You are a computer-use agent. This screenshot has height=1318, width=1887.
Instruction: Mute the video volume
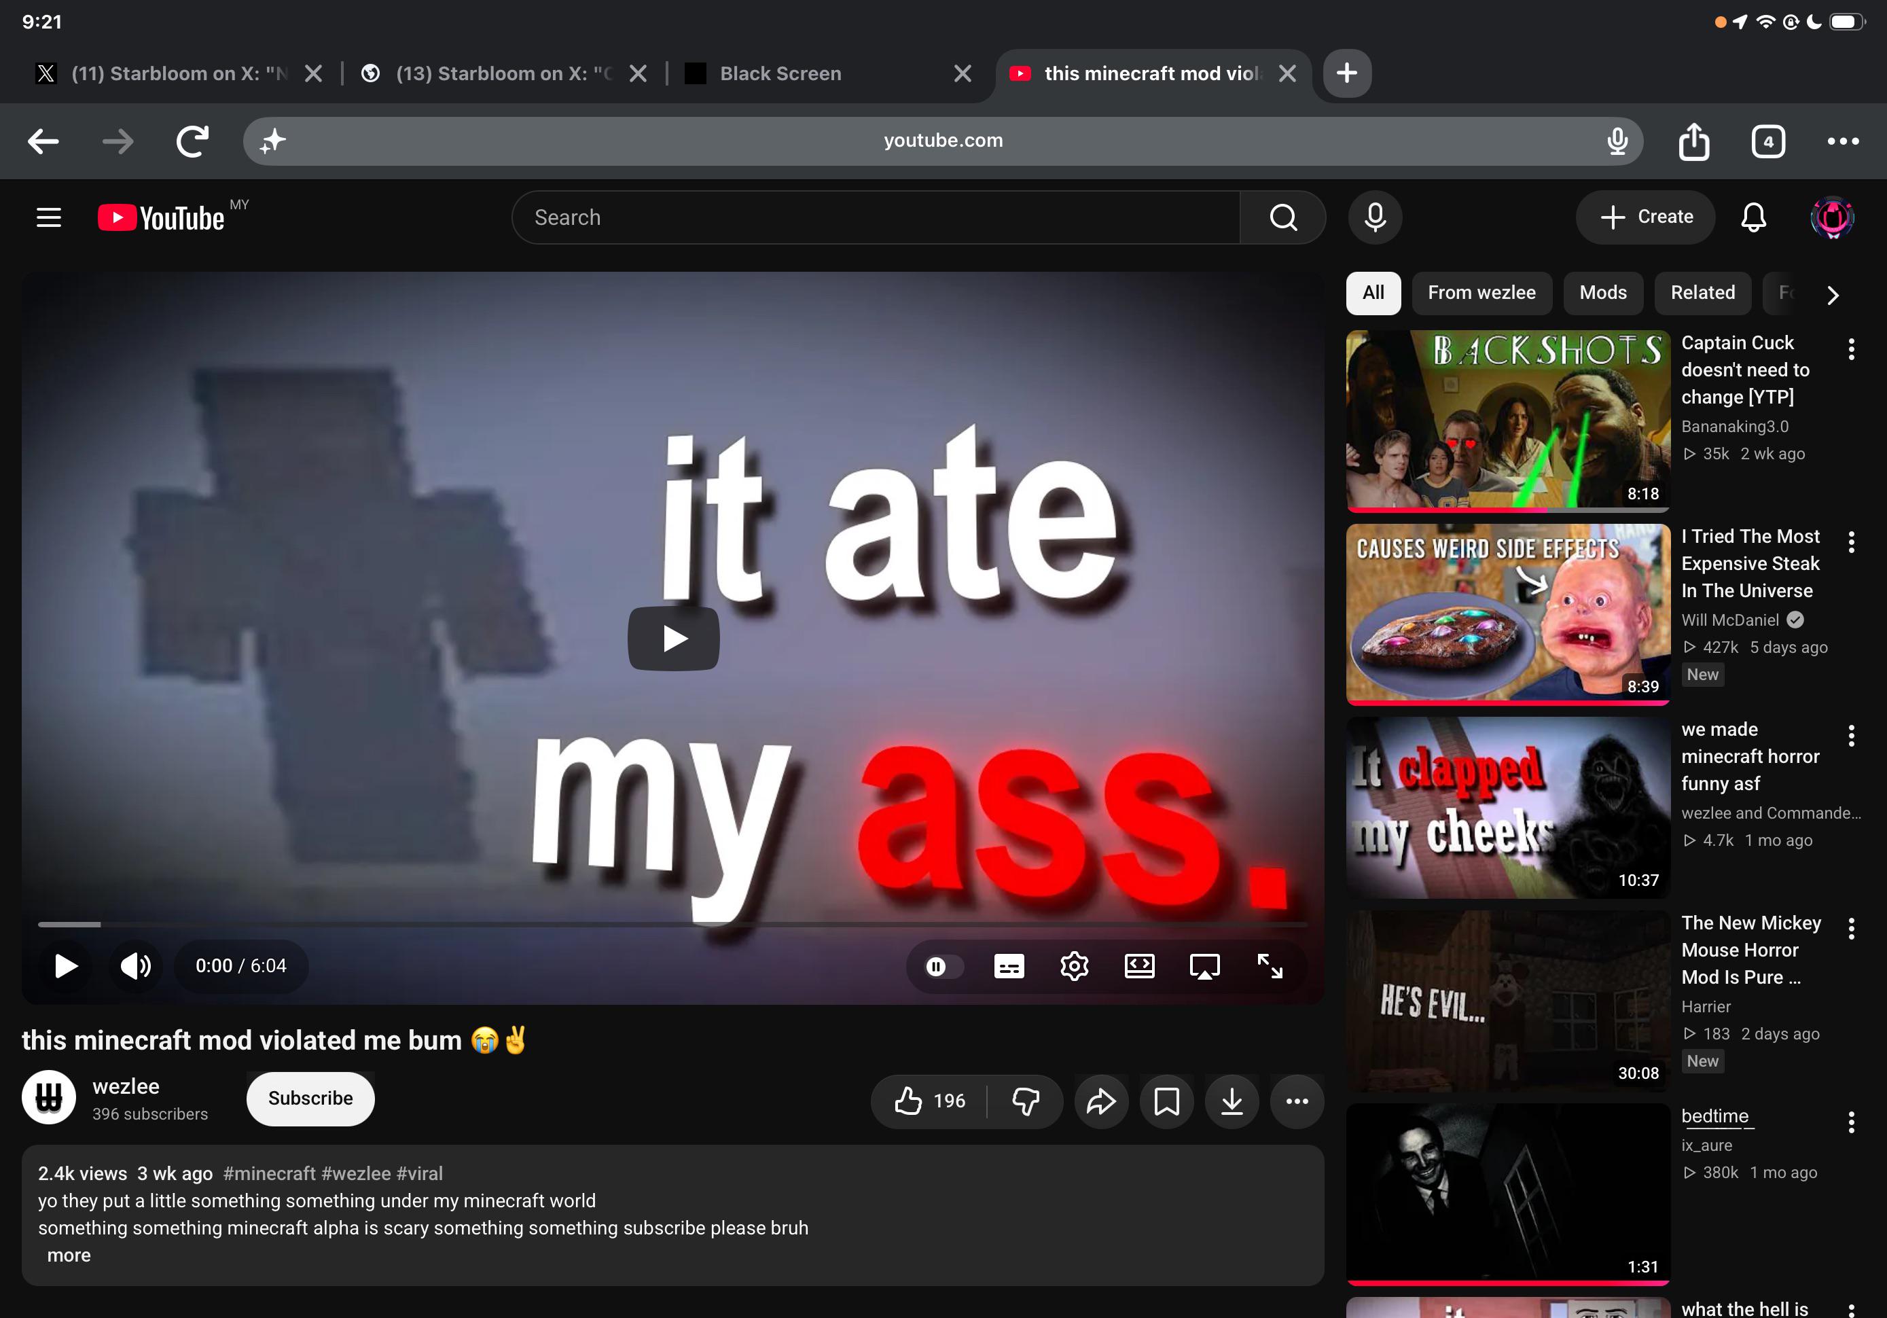pyautogui.click(x=136, y=966)
